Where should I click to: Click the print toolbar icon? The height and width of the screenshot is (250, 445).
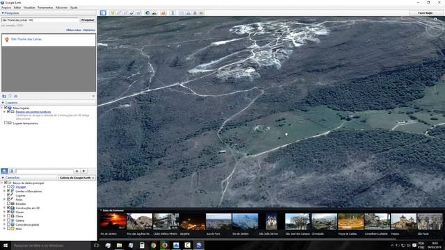click(188, 13)
